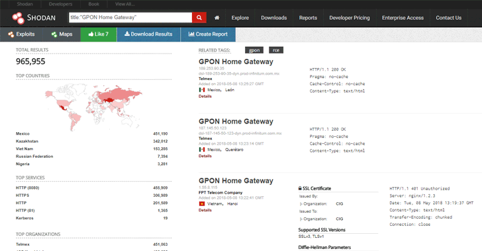Click the Maps icon in the toolbar
Image resolution: width=482 pixels, height=251 pixels.
pos(54,34)
